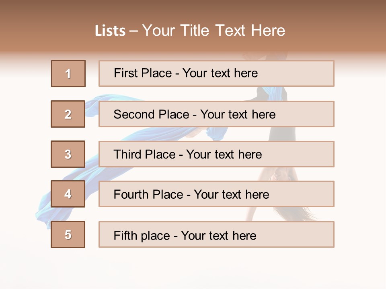Click the Second Place text bar
This screenshot has width=386, height=289.
(216, 114)
